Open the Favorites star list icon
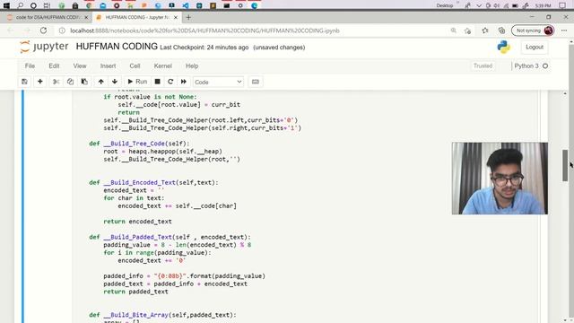 [x=485, y=31]
